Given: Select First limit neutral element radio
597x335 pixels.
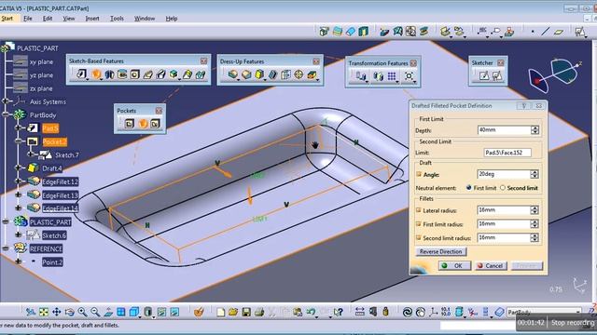Looking at the screenshot, I should point(468,188).
